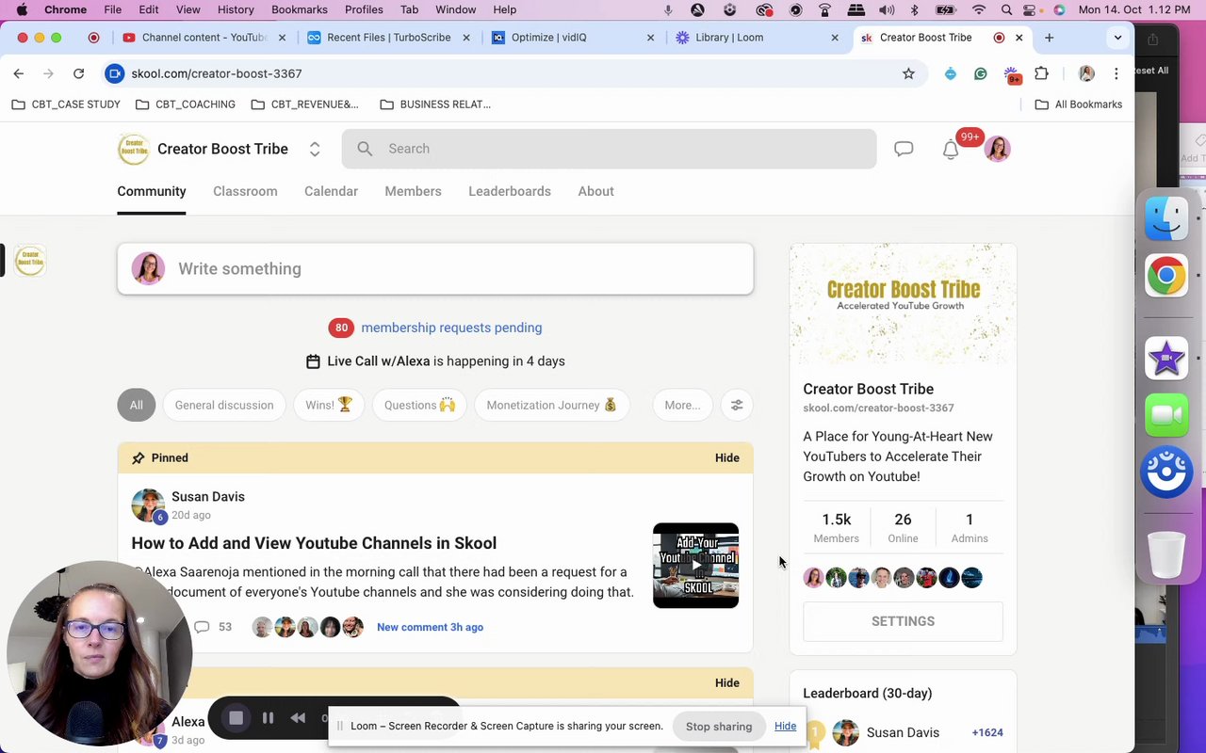Open the Members tab

click(x=413, y=191)
